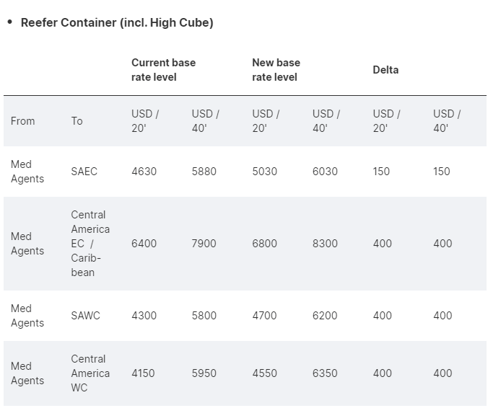Select the 6350 new rate cell
The height and width of the screenshot is (408, 488).
(325, 373)
